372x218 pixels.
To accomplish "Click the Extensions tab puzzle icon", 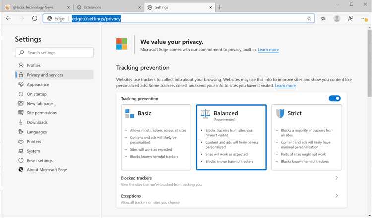I will [79, 7].
